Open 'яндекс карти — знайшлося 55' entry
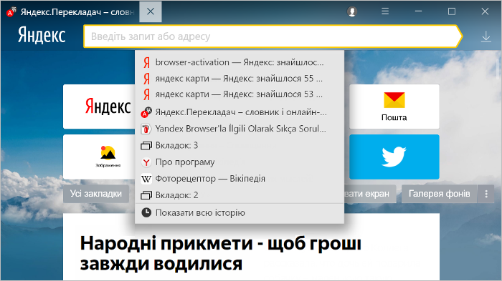 tap(240, 79)
